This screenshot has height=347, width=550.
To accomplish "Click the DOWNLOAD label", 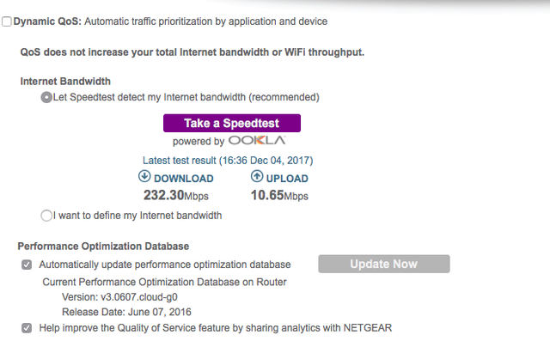I will (x=183, y=179).
